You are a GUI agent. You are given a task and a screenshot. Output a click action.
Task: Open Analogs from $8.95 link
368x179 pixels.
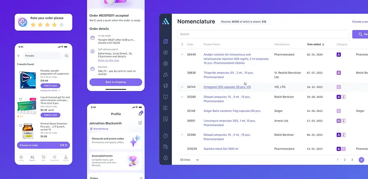pos(50,90)
